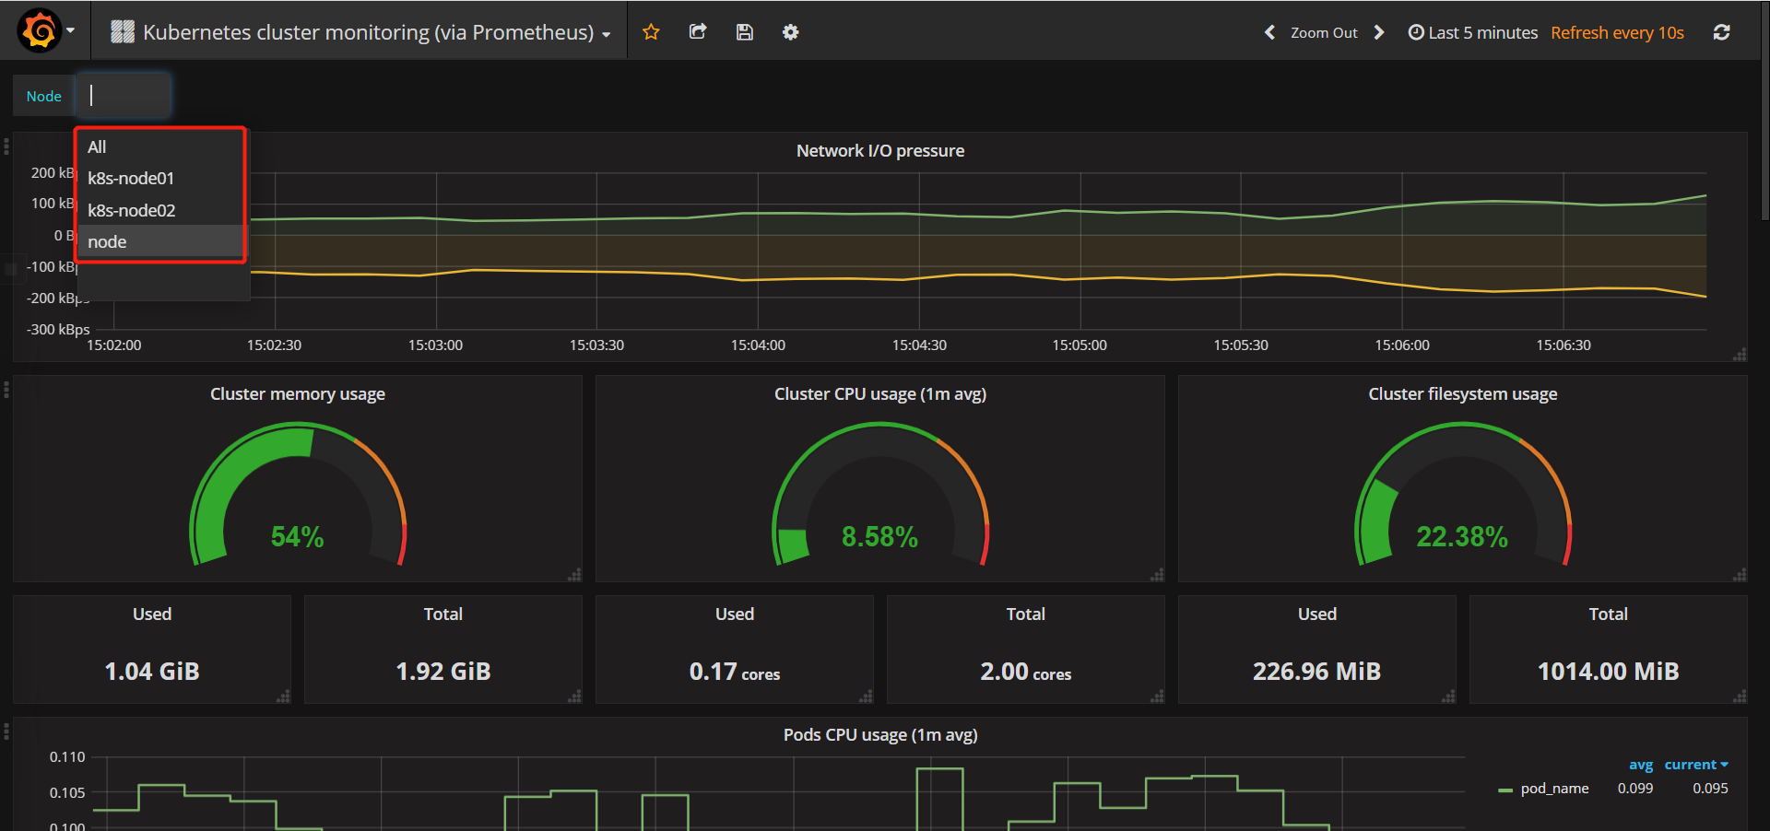Sort legend by avg column
This screenshot has height=831, width=1770.
pos(1641,765)
